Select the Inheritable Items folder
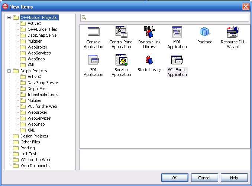The image size is (252, 186). click(43, 94)
